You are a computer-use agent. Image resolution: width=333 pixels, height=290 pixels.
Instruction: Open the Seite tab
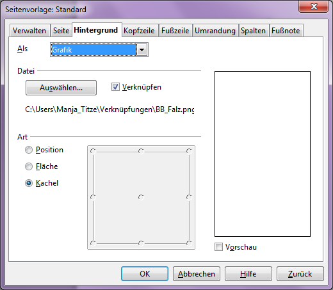[x=61, y=31]
